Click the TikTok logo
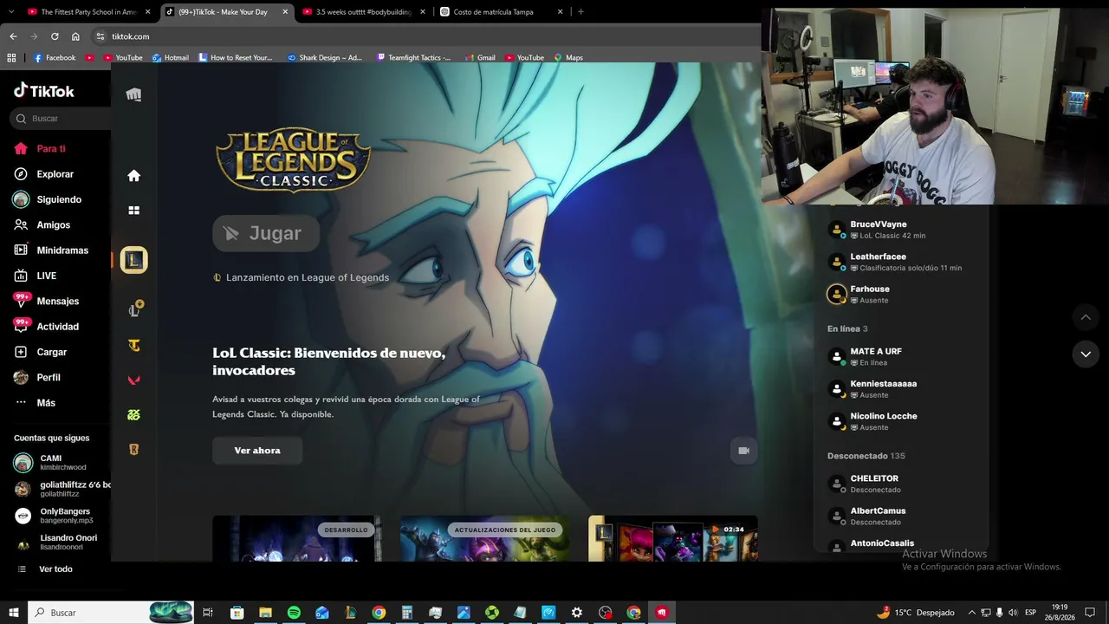1109x624 pixels. click(x=44, y=91)
